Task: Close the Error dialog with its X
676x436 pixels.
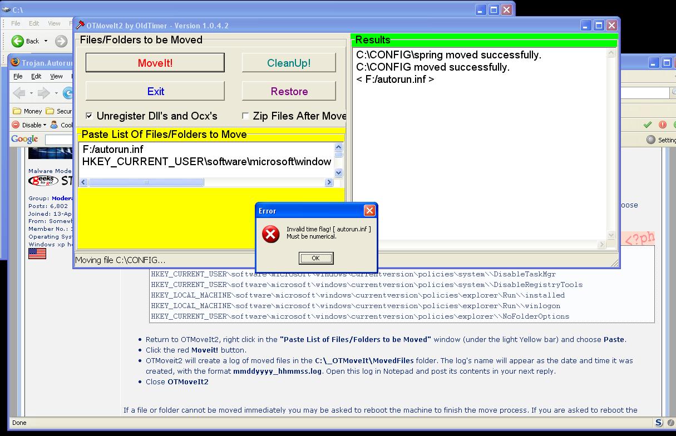Action: pyautogui.click(x=369, y=211)
